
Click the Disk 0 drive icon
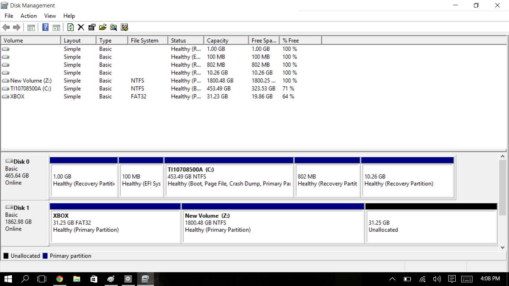9,161
